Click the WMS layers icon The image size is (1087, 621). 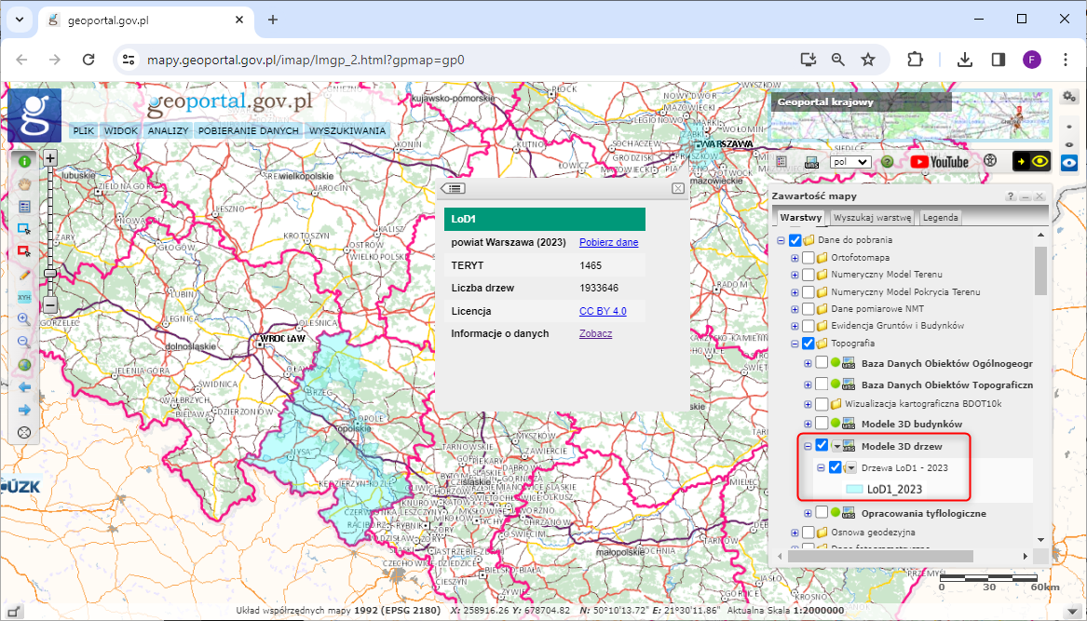click(812, 161)
